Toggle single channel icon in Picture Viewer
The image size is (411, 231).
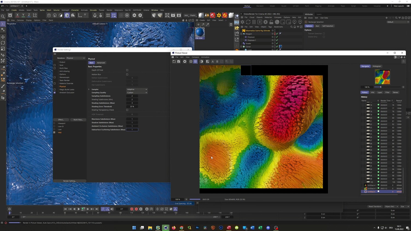pos(201,62)
